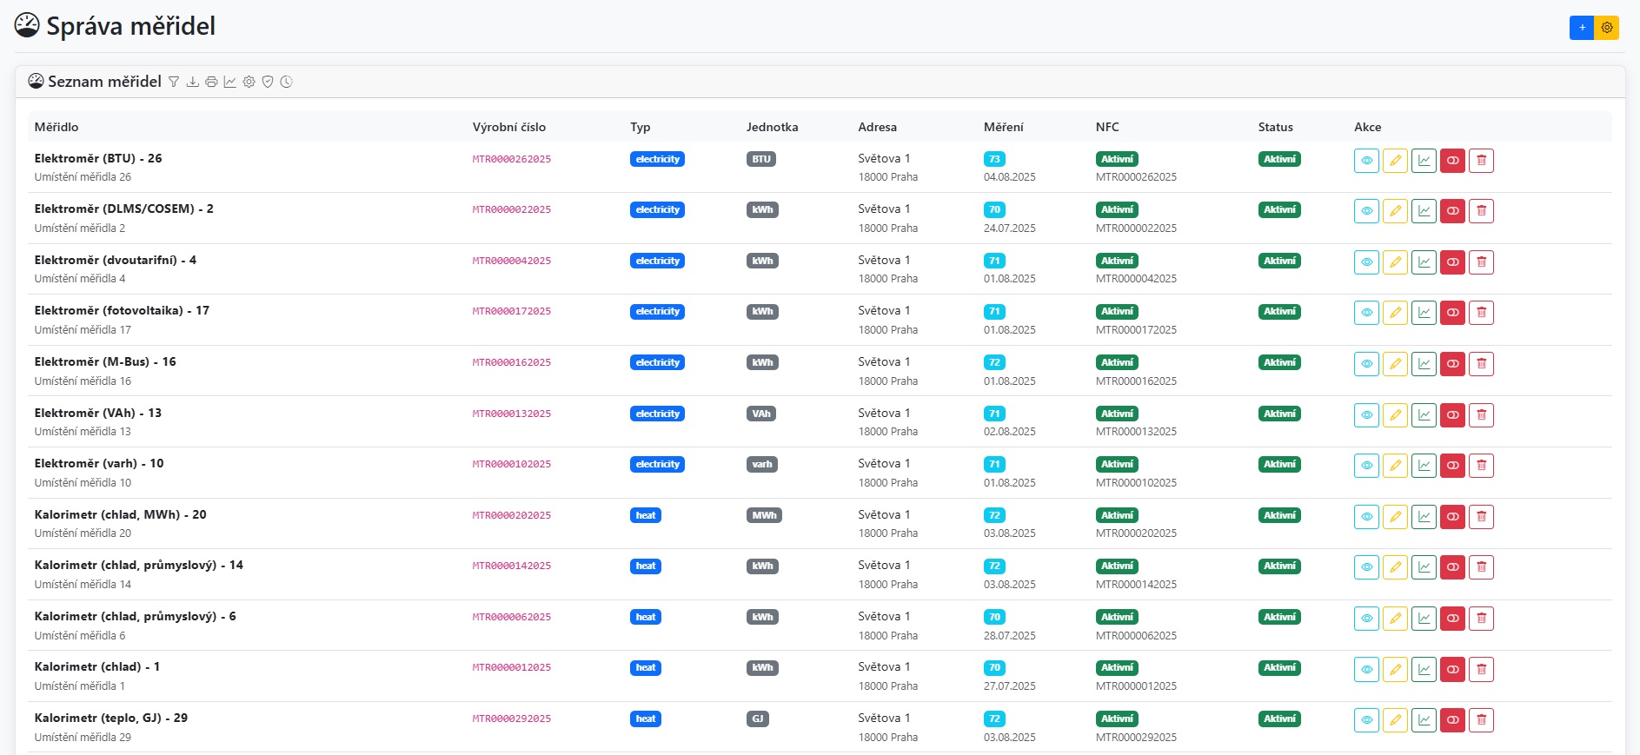Image resolution: width=1640 pixels, height=755 pixels.
Task: Print the meter list via printer icon
Action: point(211,82)
